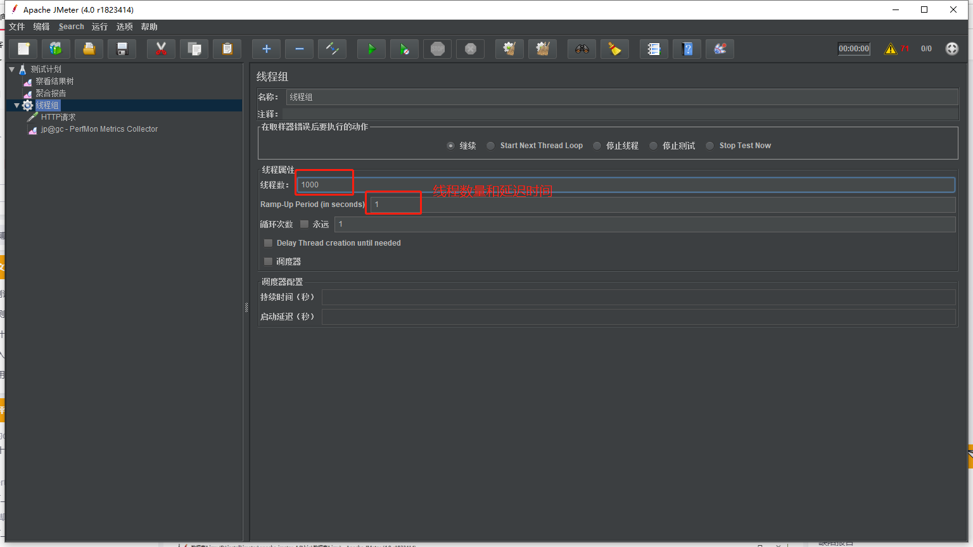This screenshot has width=973, height=547.
Task: Click the Expand All plus icon
Action: pyautogui.click(x=266, y=49)
